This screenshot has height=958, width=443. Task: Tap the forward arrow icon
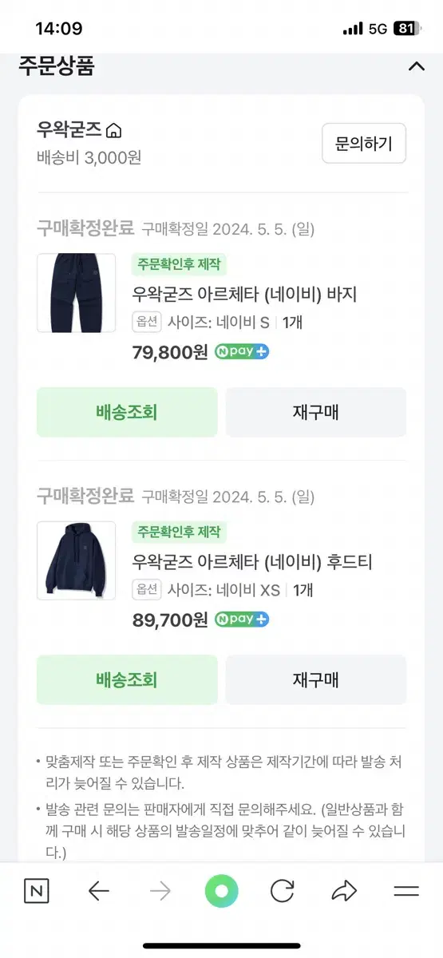coord(160,892)
